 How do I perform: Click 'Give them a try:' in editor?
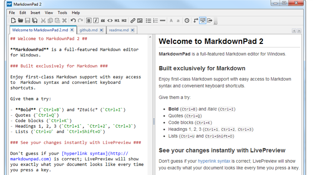click(31, 99)
